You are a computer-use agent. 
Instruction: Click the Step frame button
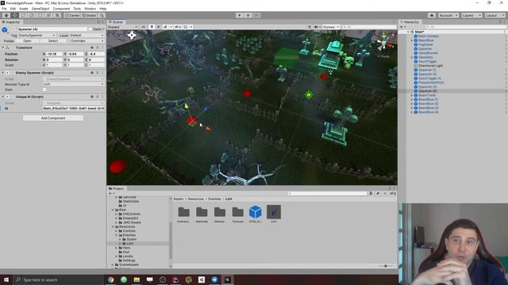[256, 15]
